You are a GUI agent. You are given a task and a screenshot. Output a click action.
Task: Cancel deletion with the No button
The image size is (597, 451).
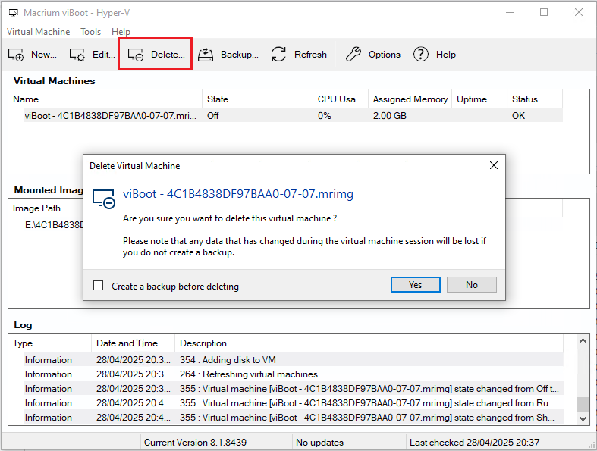point(471,285)
